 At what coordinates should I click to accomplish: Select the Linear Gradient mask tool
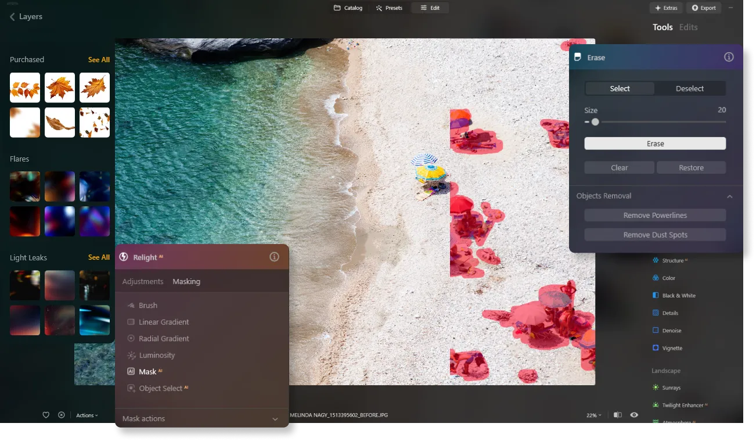pyautogui.click(x=158, y=322)
